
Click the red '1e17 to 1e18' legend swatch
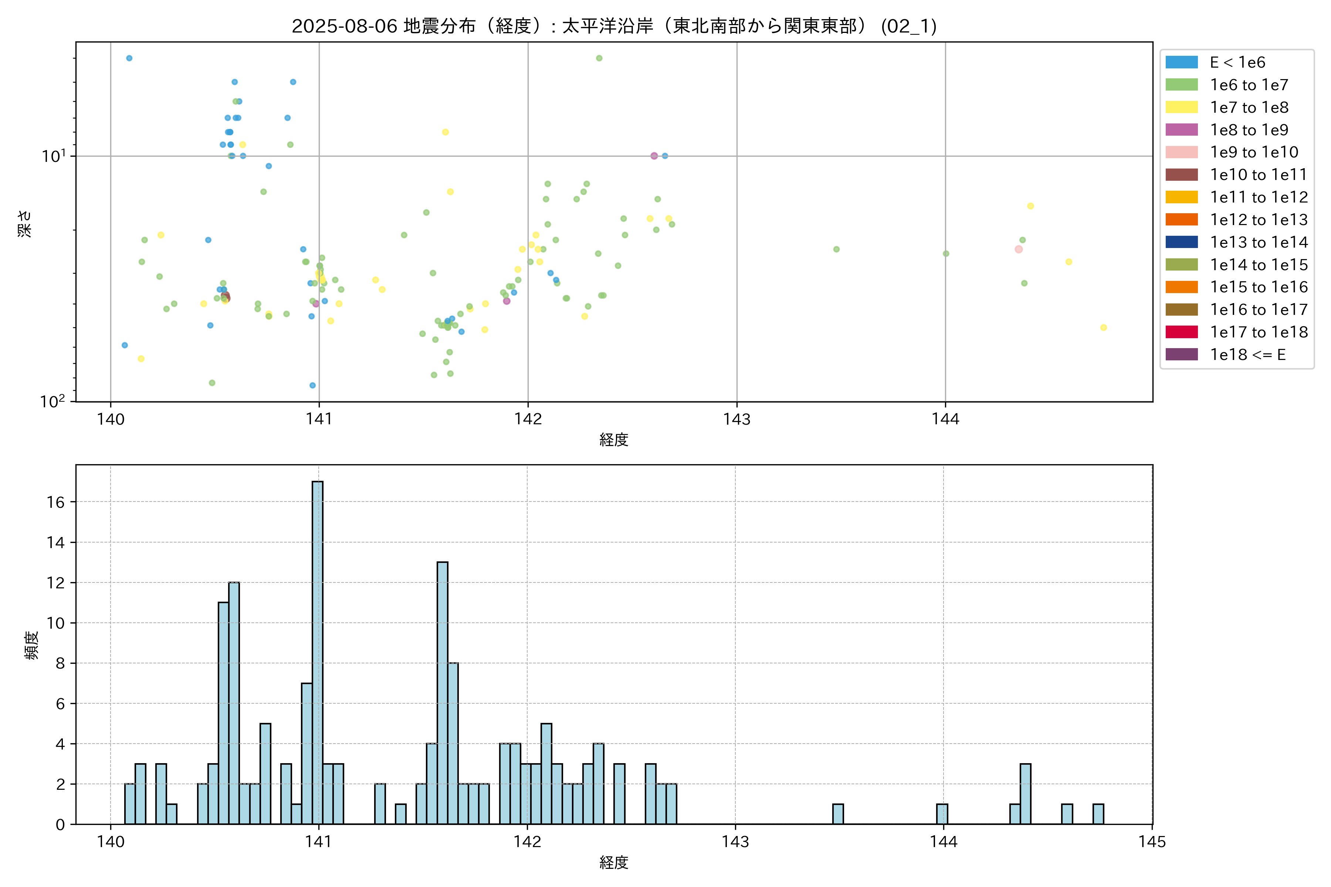(1181, 332)
